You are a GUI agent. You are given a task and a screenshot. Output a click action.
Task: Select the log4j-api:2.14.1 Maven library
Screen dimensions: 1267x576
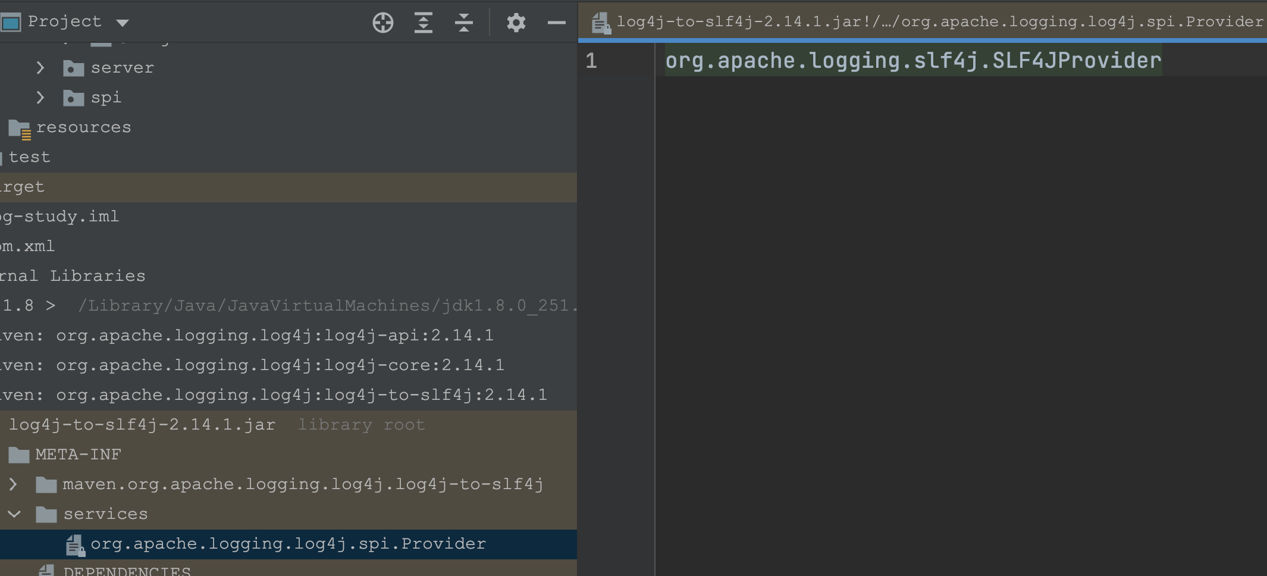(x=288, y=336)
